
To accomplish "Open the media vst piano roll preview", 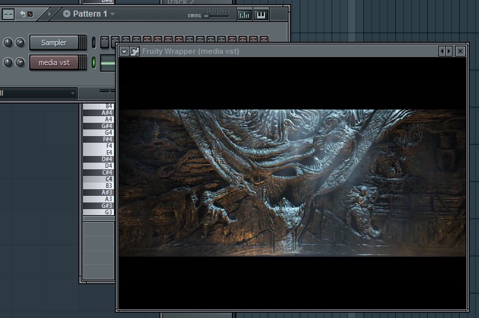I will tap(108, 63).
